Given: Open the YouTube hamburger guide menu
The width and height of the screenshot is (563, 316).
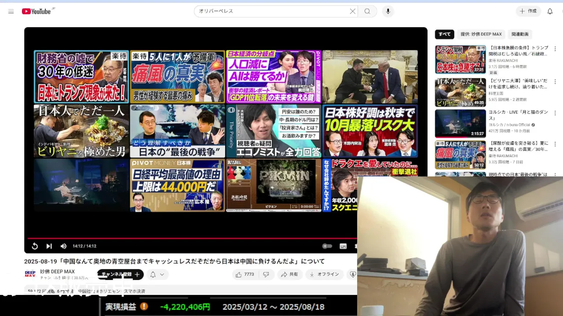Looking at the screenshot, I should tap(11, 11).
